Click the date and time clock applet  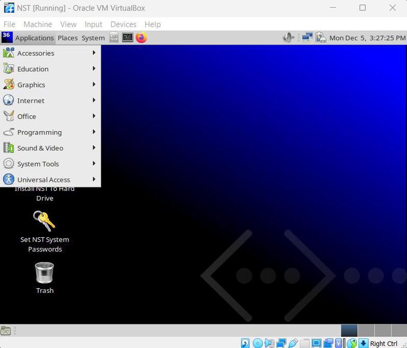pyautogui.click(x=367, y=38)
